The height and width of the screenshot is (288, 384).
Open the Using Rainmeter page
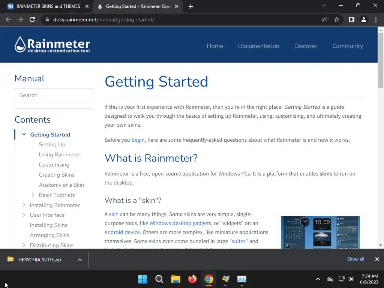(60, 154)
